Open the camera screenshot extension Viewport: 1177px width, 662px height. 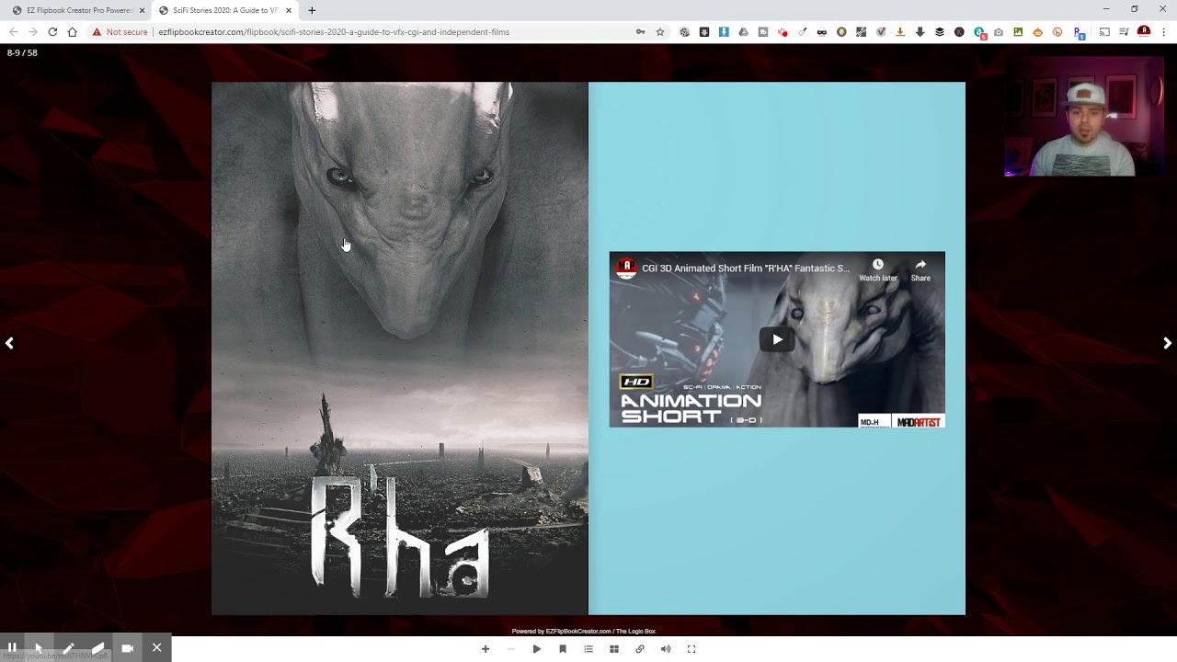click(x=999, y=32)
